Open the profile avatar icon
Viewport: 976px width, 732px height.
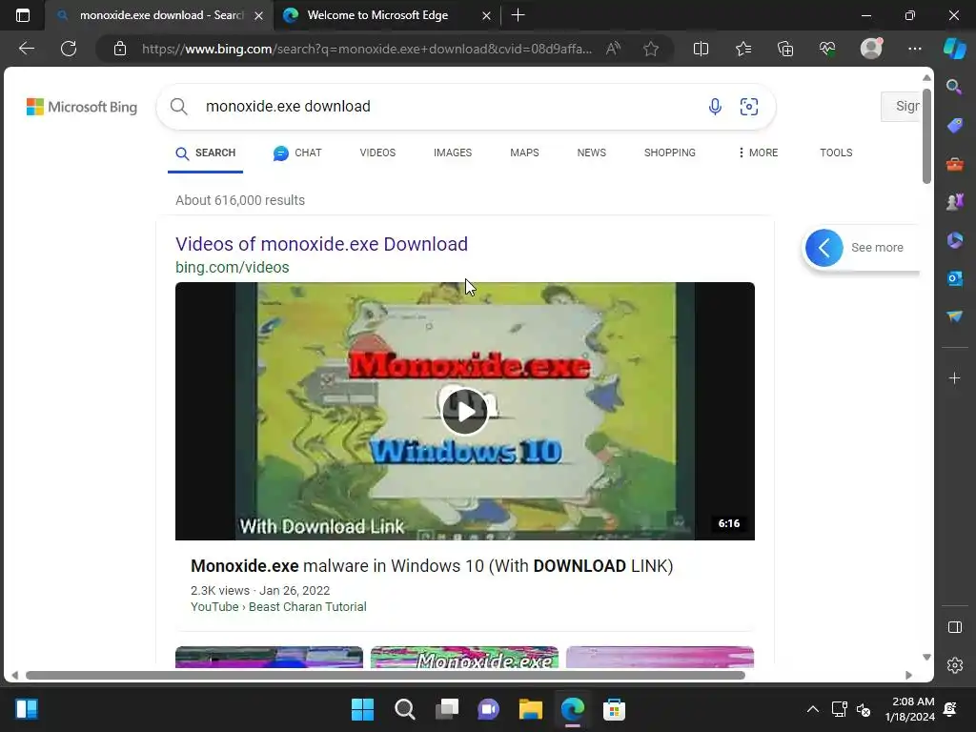(x=871, y=49)
